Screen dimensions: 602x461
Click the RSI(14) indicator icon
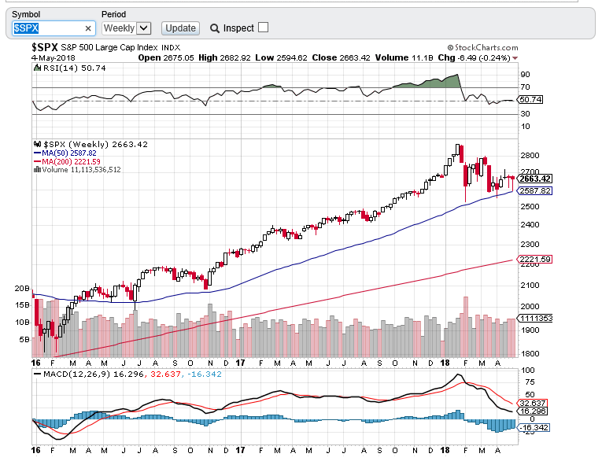[37, 68]
